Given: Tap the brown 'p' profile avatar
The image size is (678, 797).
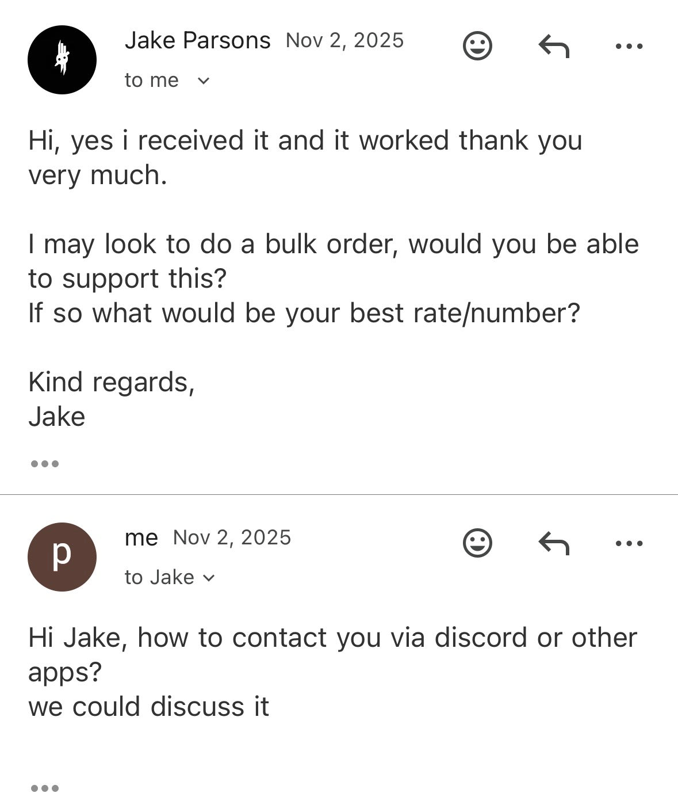Looking at the screenshot, I should click(62, 556).
